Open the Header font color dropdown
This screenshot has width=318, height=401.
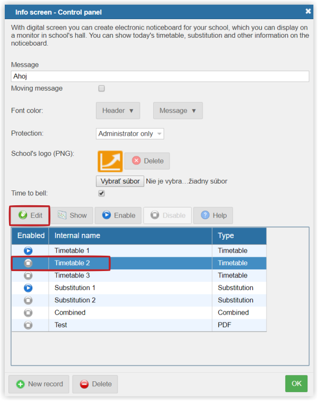(118, 111)
